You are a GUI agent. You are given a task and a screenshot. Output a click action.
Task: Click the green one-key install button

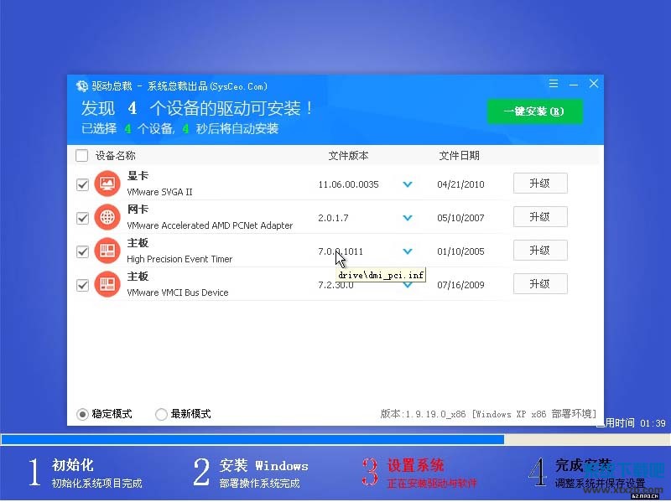(534, 111)
